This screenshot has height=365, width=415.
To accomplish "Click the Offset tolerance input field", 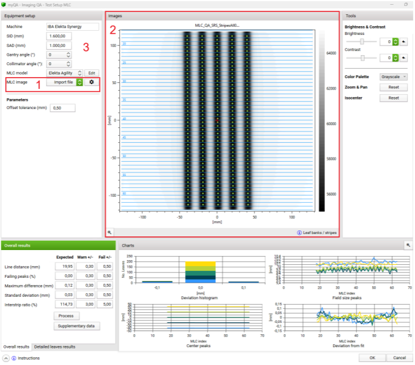I will (62, 108).
